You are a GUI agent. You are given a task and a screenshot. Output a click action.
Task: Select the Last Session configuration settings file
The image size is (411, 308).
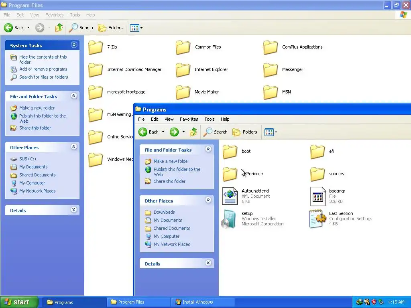click(341, 219)
